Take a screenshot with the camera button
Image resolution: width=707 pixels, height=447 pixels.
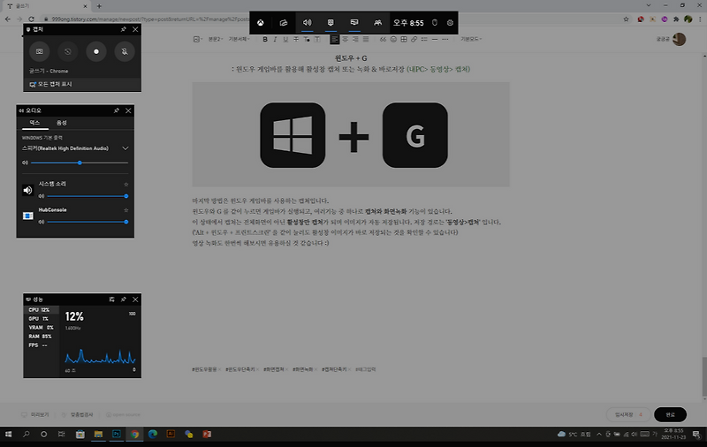[40, 51]
